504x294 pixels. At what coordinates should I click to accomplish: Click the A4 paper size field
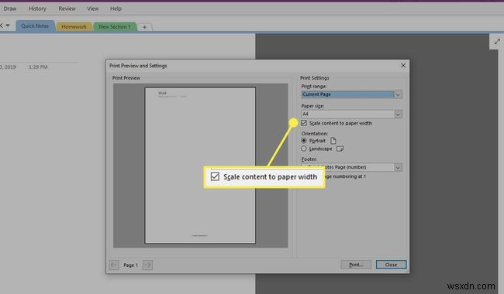click(x=347, y=115)
